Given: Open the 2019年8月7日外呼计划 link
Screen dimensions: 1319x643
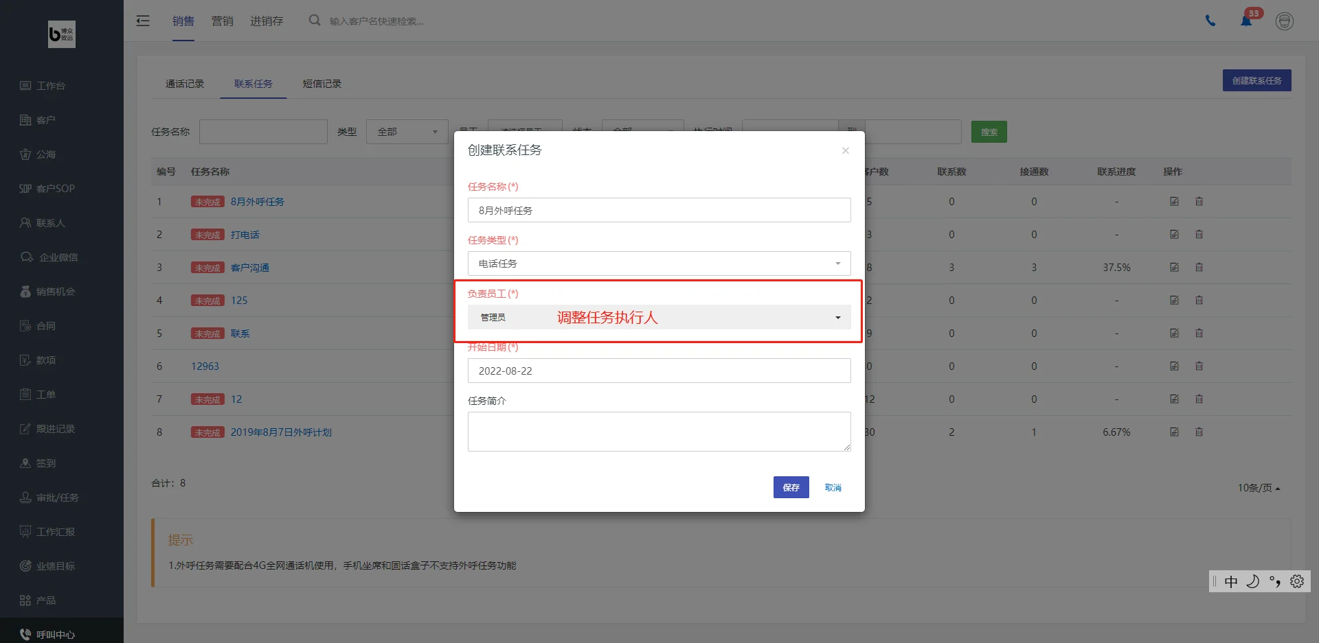Looking at the screenshot, I should (x=281, y=432).
